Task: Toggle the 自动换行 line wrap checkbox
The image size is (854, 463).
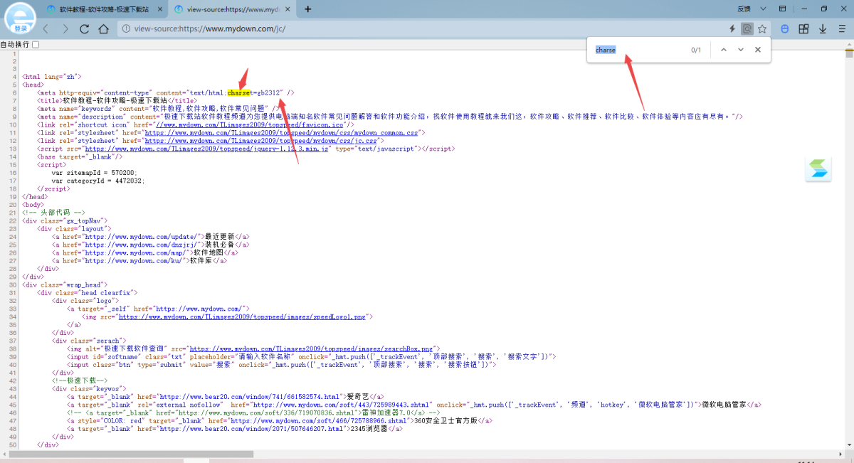Action: click(x=36, y=44)
